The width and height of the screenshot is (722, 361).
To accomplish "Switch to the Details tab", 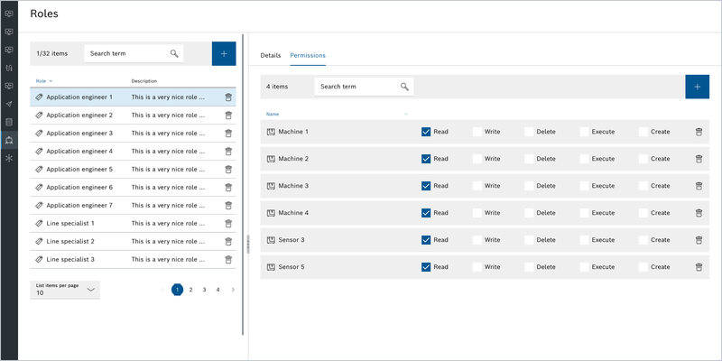I will pos(271,55).
